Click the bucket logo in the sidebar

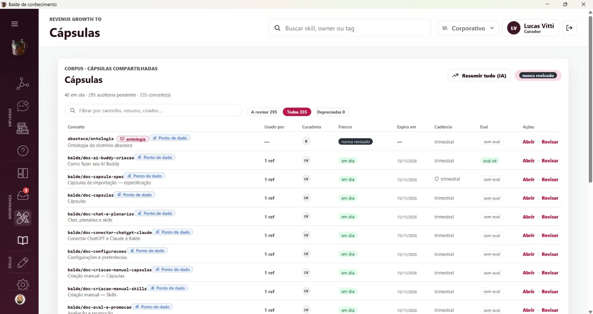[19, 47]
